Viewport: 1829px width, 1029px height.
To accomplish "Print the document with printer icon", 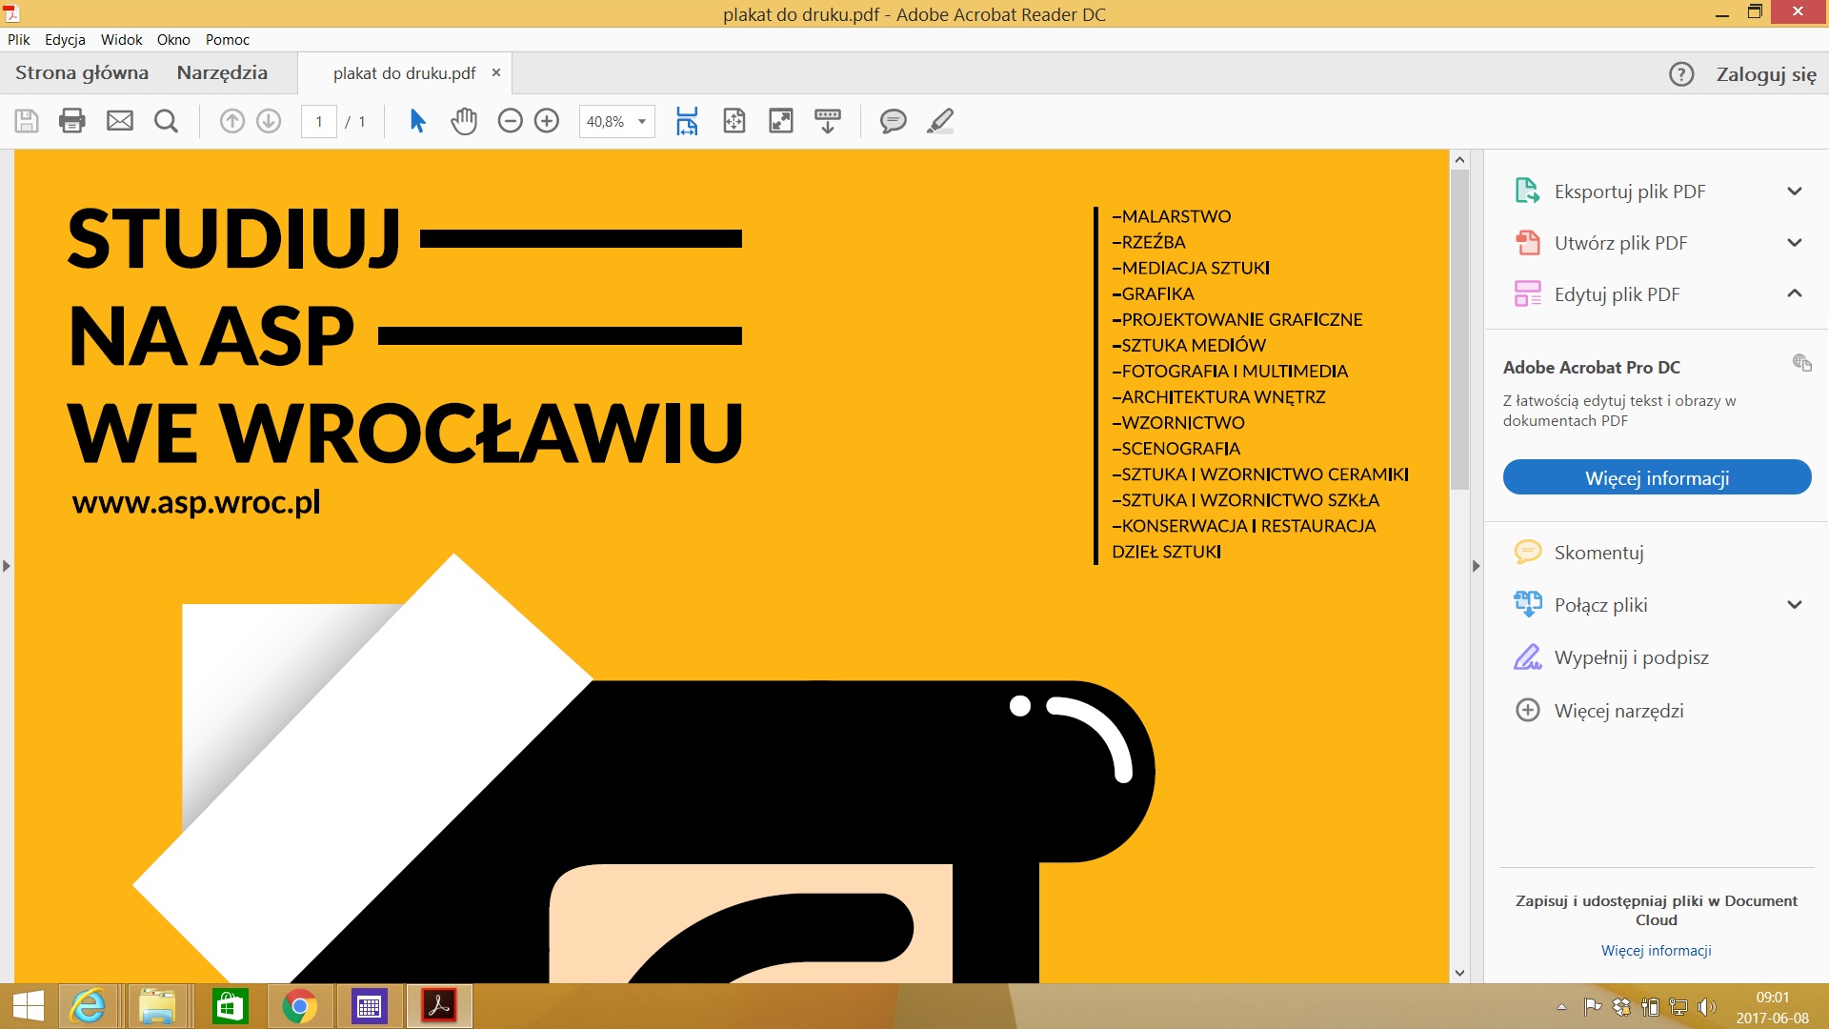I will tap(72, 121).
